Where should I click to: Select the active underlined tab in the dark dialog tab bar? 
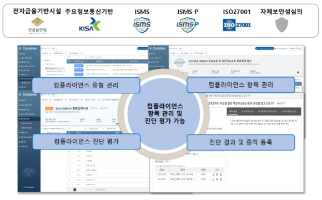click(x=233, y=112)
